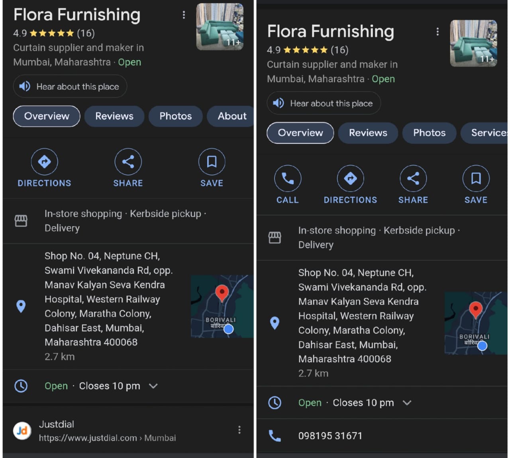Viewport: 510px width, 458px height.
Task: Open three-dot menu beside the Justdial result
Action: (239, 430)
